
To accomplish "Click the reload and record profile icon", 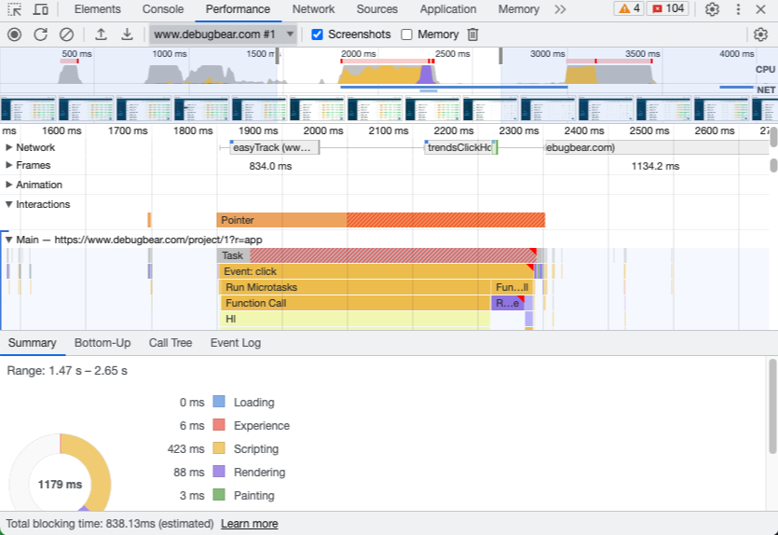I will 40,34.
